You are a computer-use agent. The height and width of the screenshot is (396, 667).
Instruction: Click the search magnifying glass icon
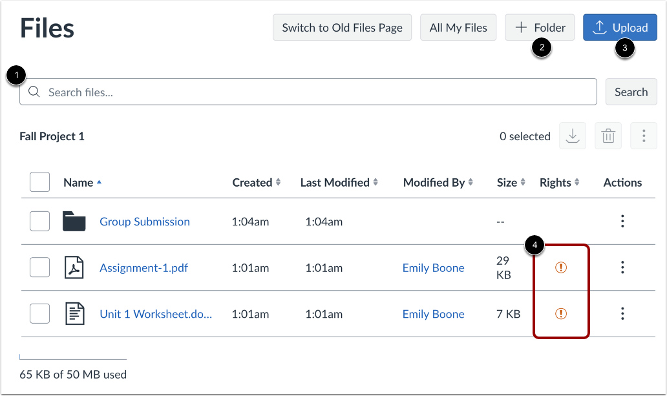point(35,92)
